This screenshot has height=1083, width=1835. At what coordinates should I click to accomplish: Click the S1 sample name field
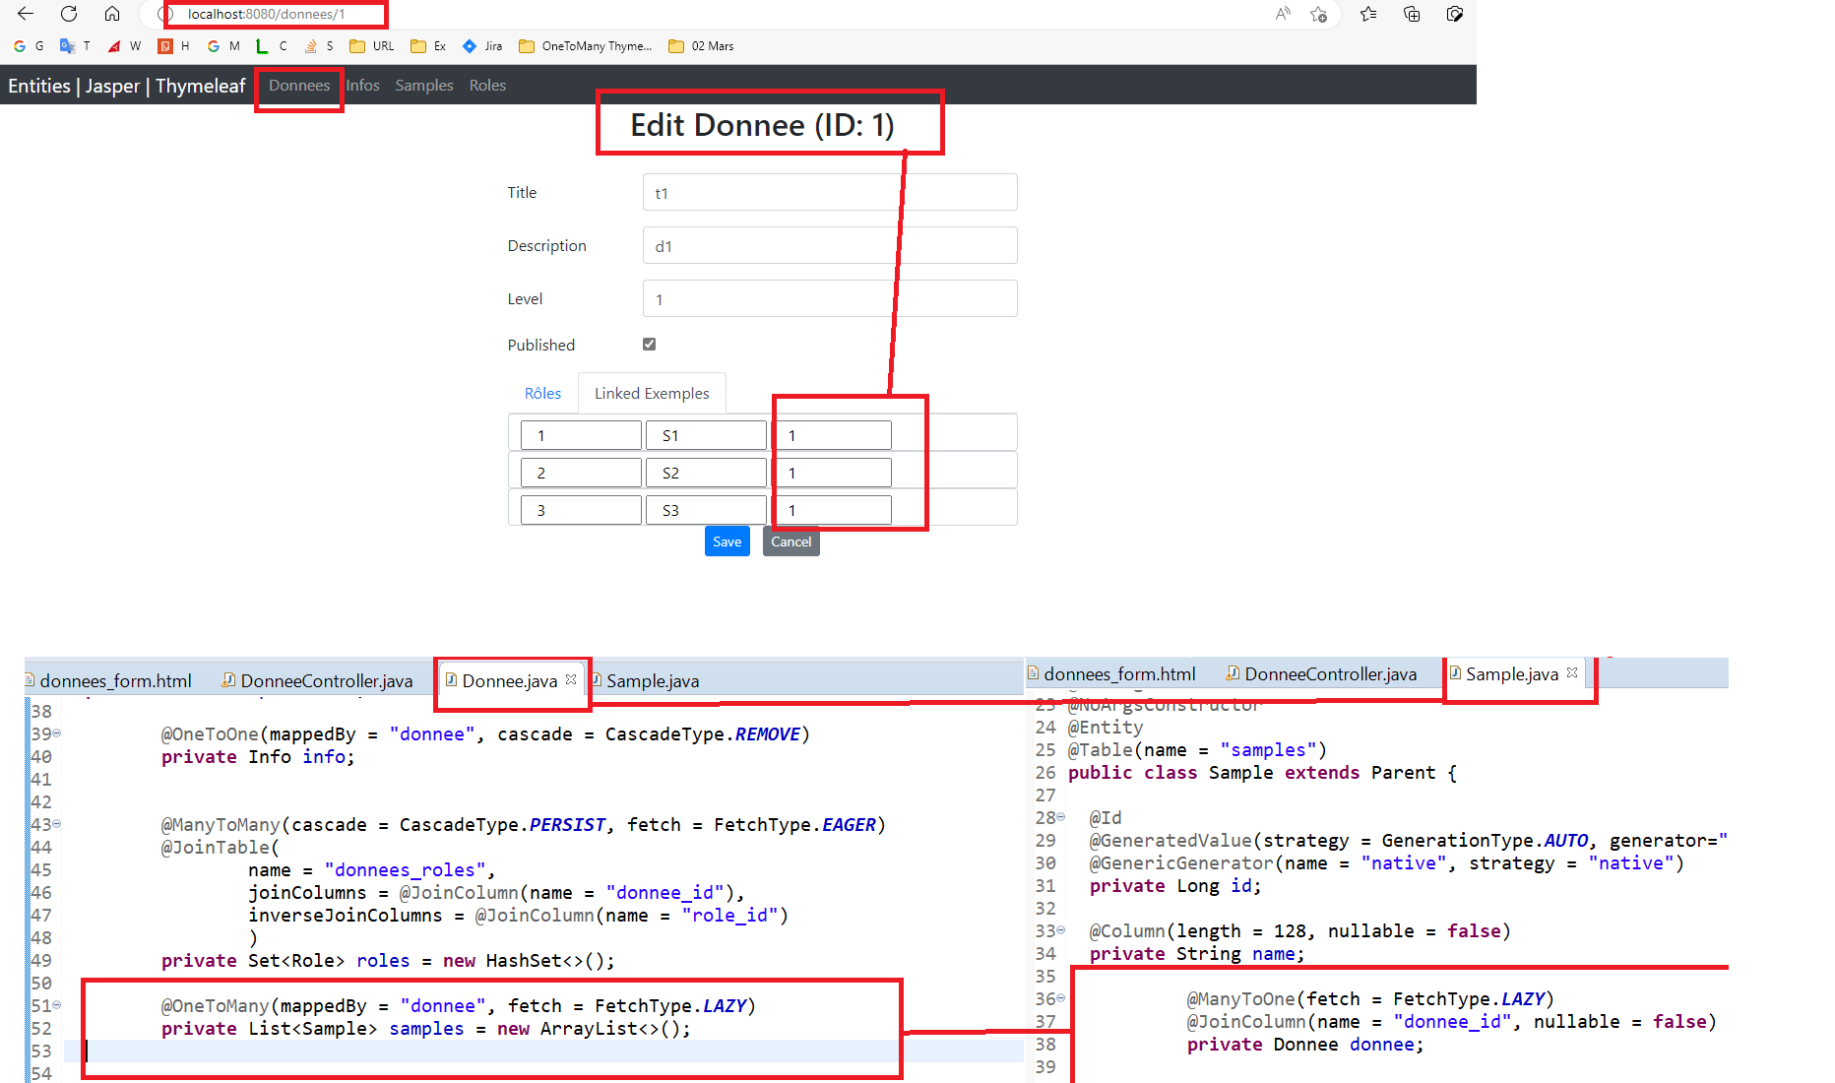point(706,435)
